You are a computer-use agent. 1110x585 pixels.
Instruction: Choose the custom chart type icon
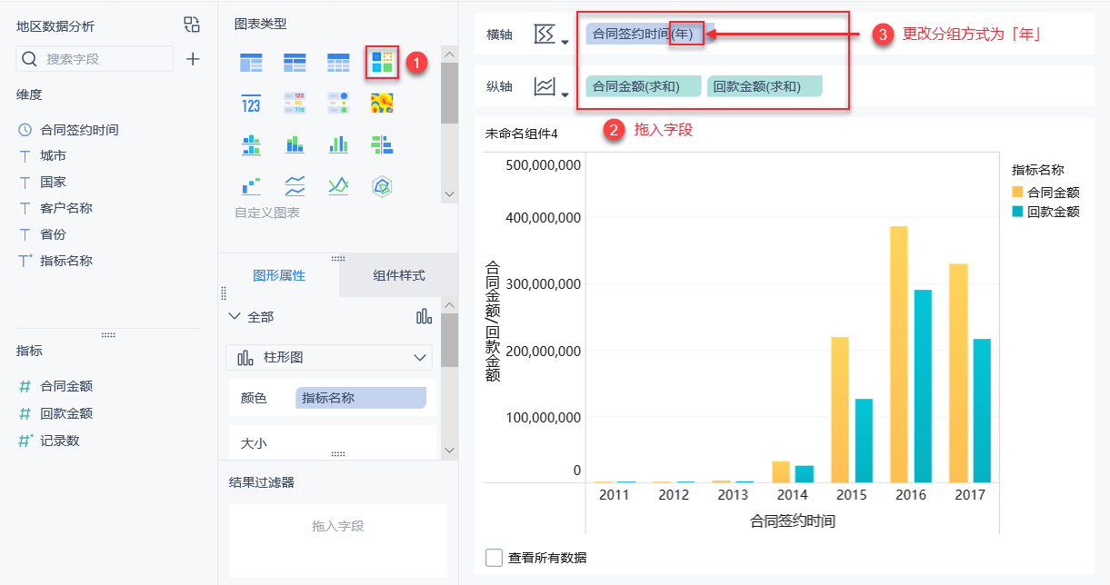click(382, 63)
